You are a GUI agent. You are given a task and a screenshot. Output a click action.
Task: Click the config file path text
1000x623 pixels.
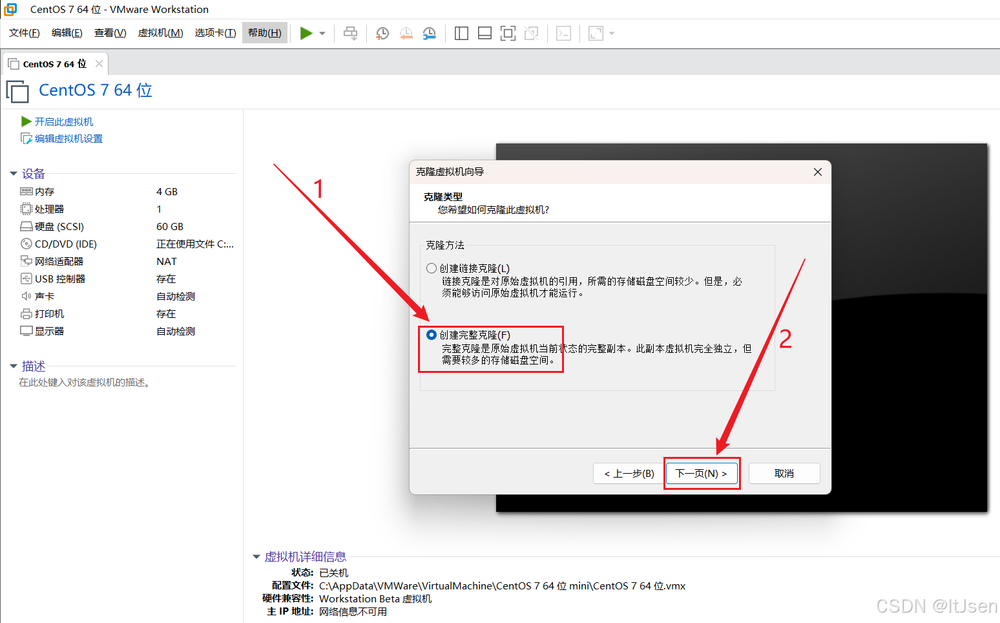pos(502,586)
